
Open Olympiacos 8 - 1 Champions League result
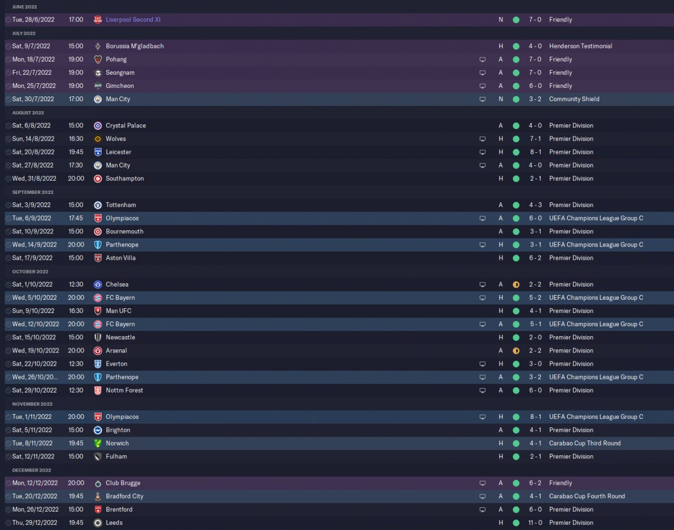[535, 417]
